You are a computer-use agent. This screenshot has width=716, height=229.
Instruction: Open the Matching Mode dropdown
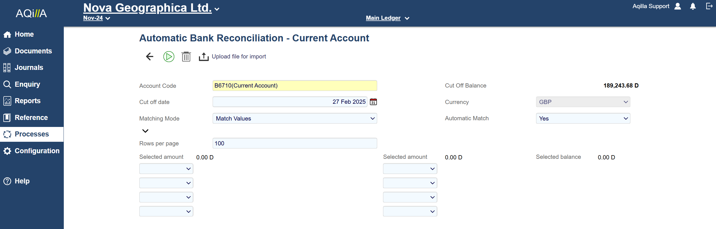point(295,119)
